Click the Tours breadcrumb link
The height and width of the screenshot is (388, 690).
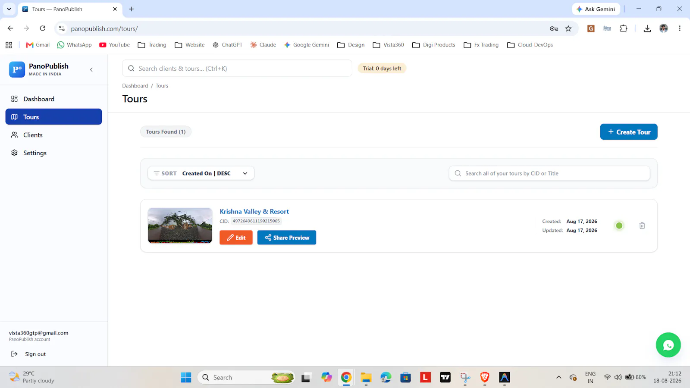coord(162,86)
